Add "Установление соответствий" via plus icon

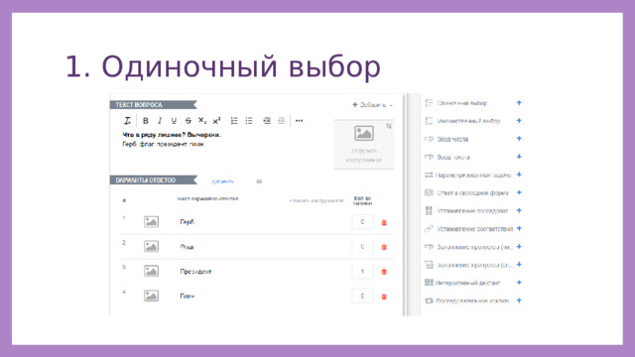(x=519, y=229)
